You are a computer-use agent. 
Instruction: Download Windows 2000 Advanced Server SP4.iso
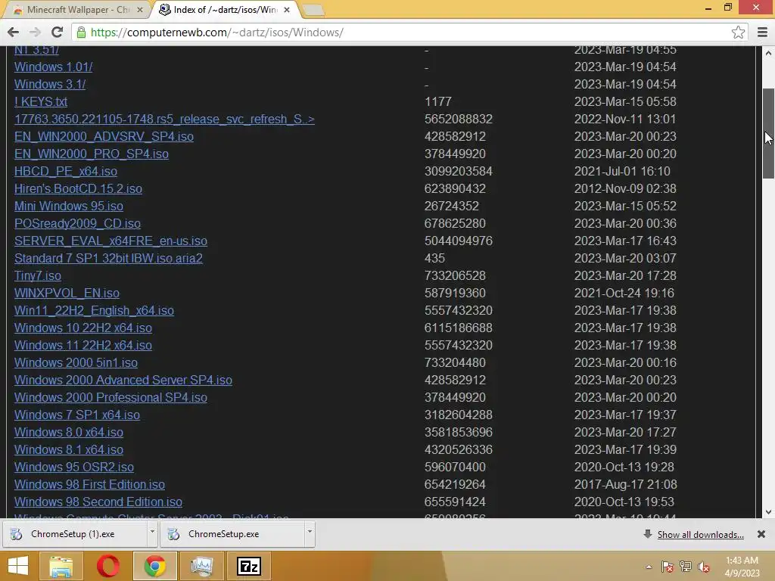123,380
